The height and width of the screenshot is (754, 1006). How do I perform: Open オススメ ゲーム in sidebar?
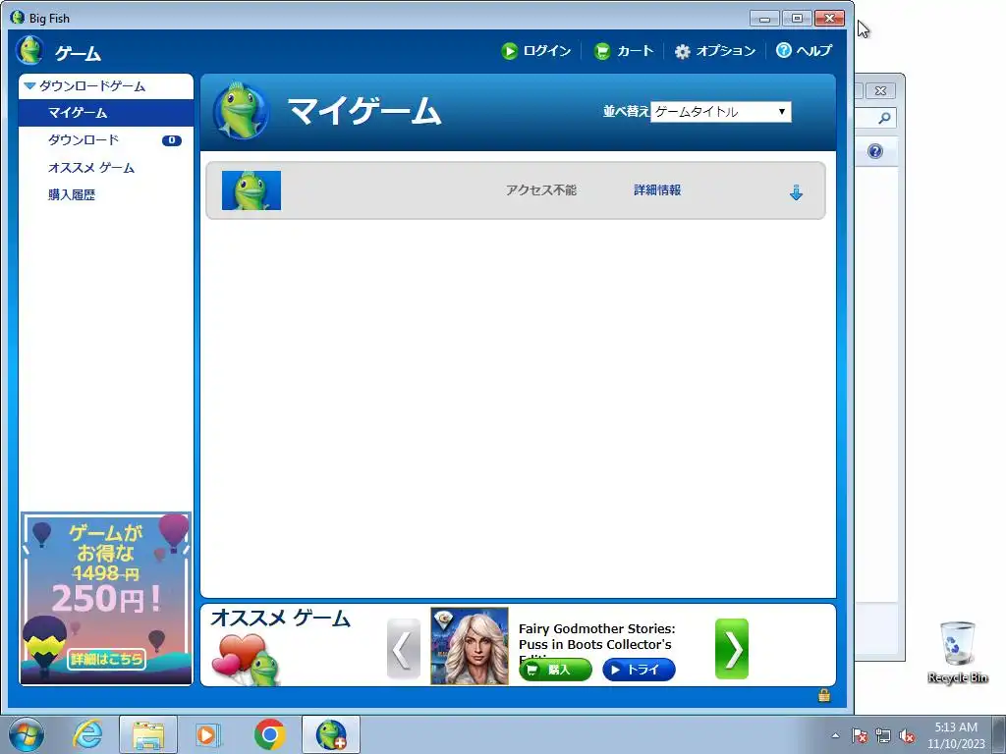[91, 168]
